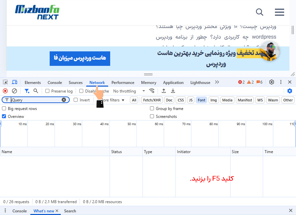Expand the More filters dropdown
Screen dimensions: 296x215
coord(113,100)
